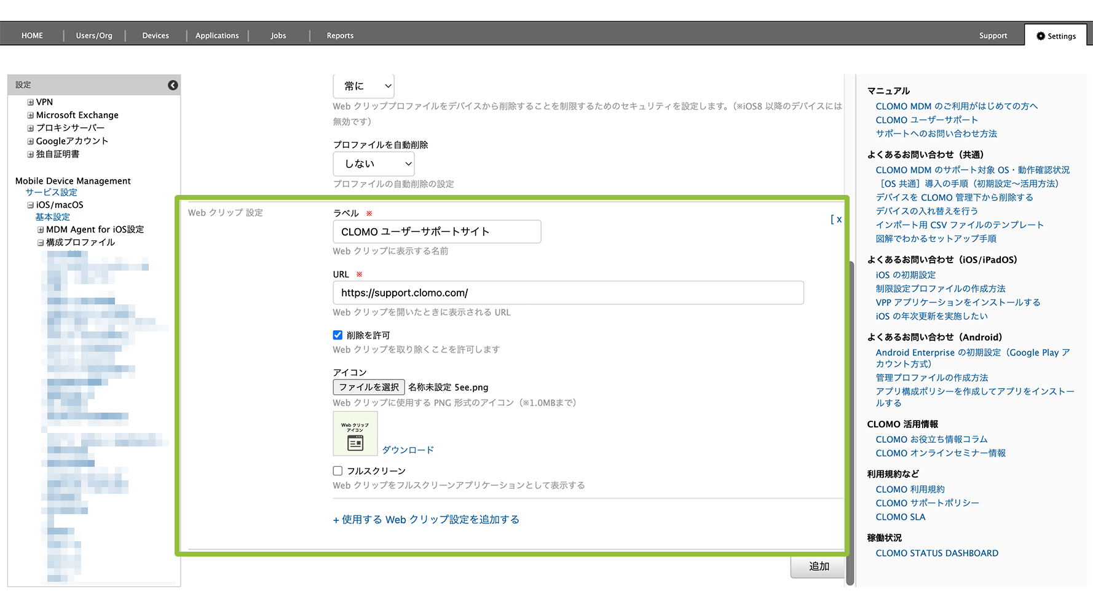Click the Web clip icon thumbnail
1093x615 pixels.
click(355, 434)
